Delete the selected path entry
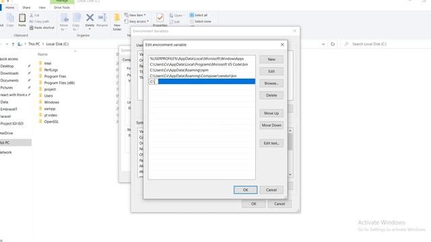431x242 pixels. tap(271, 95)
